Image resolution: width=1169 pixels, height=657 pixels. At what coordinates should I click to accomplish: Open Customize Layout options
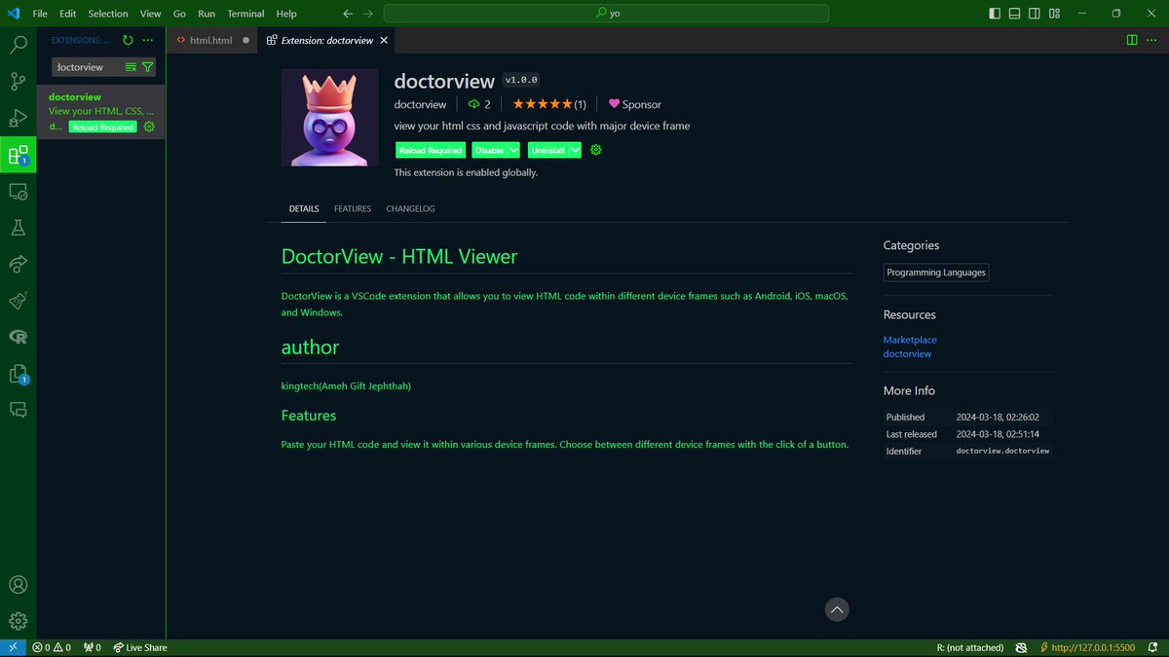pyautogui.click(x=1056, y=14)
